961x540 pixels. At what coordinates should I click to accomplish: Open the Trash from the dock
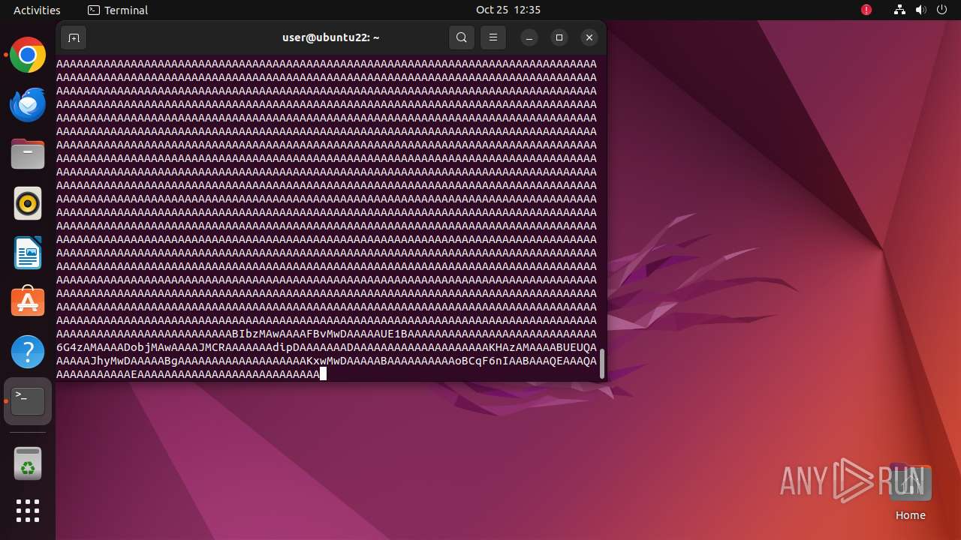(x=28, y=463)
